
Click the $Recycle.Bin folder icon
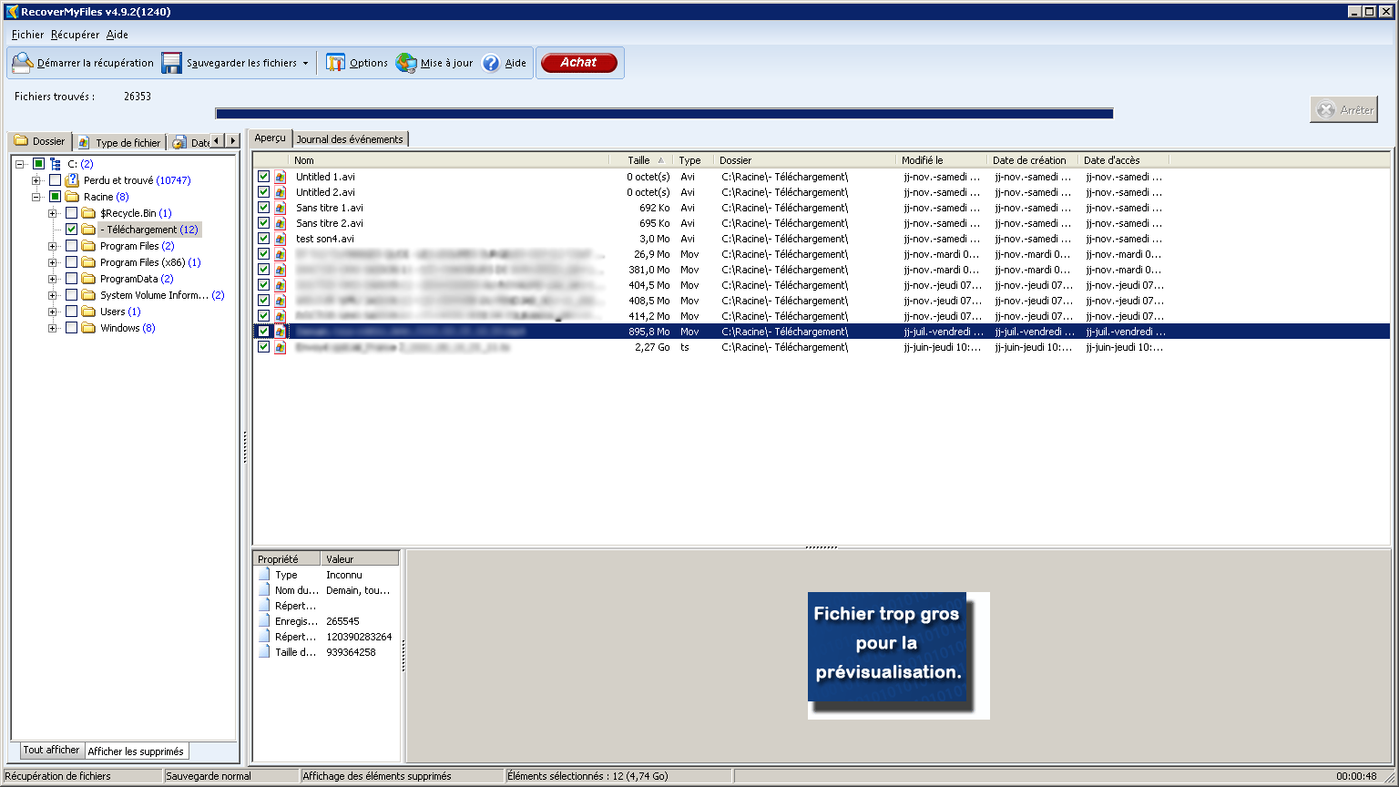point(88,213)
